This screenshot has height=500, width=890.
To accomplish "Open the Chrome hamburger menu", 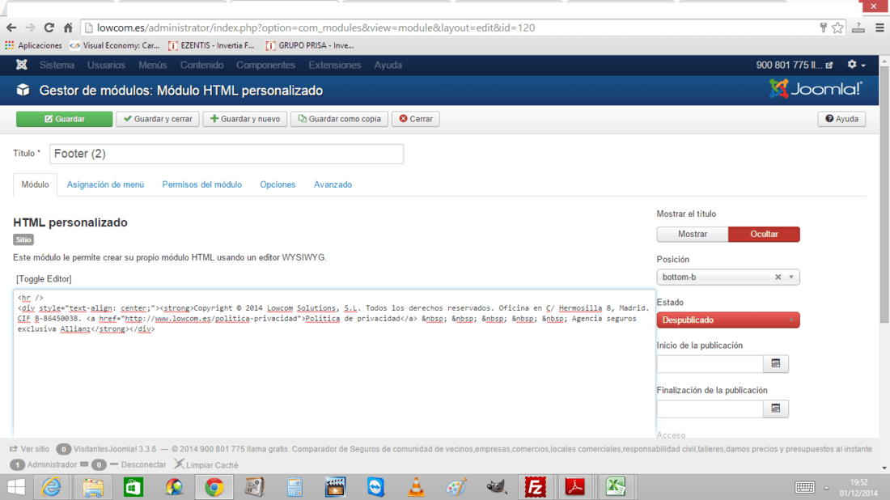I will [x=879, y=28].
